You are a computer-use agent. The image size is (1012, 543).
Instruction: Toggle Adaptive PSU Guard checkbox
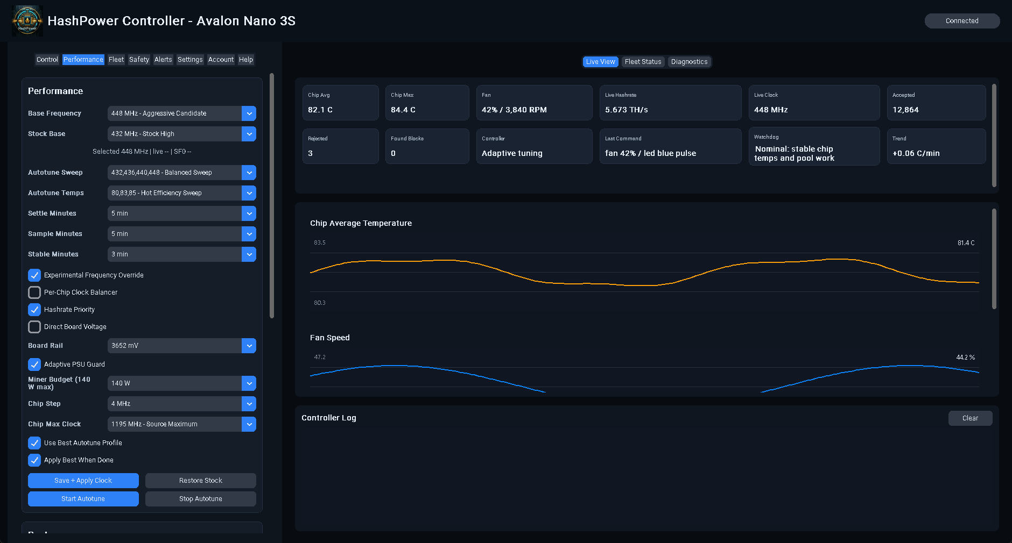pos(34,365)
